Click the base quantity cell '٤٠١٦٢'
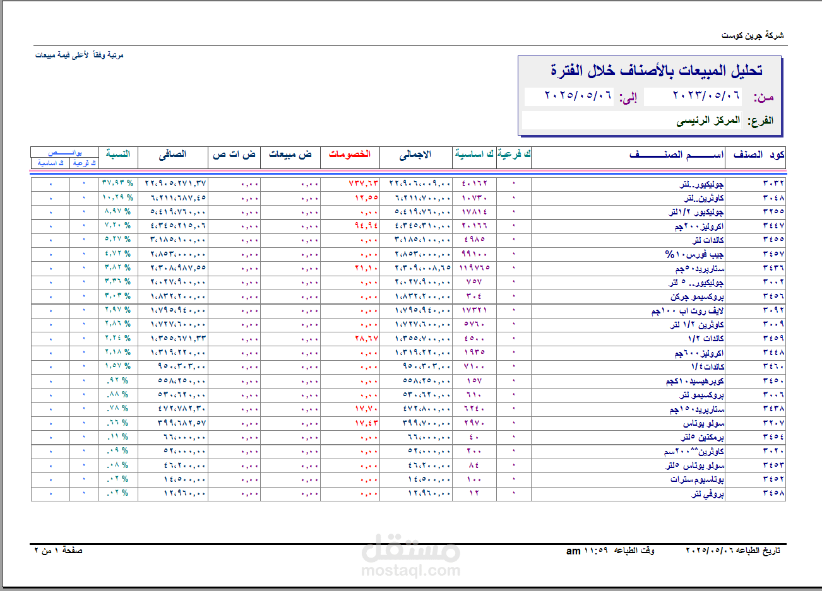 click(x=474, y=184)
